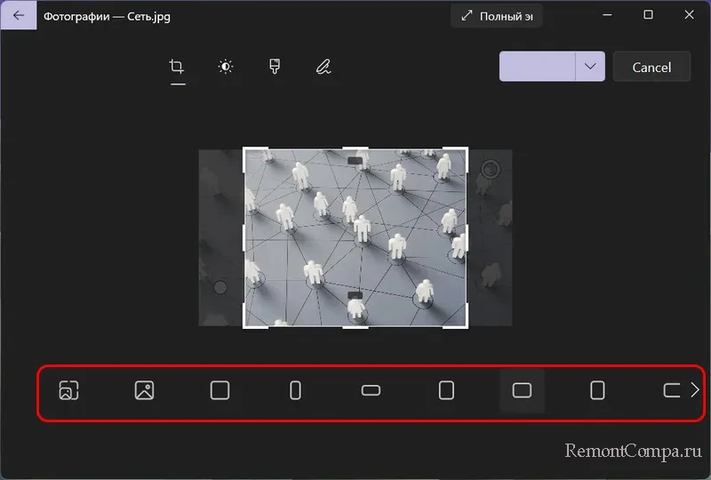Open the Adjustment brightness tool
The width and height of the screenshot is (711, 480).
point(226,67)
